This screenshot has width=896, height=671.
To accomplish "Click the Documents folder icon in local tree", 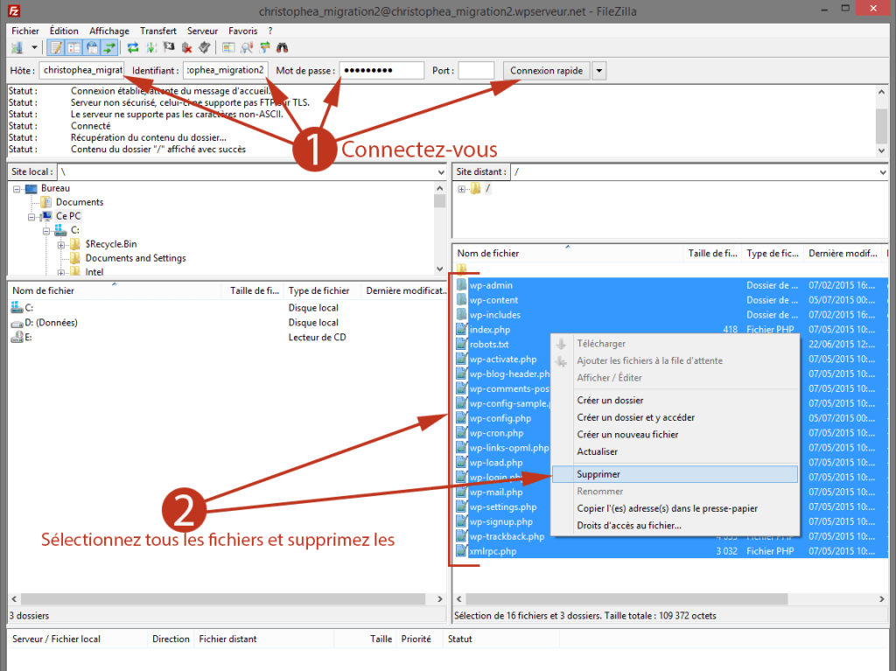I will tap(45, 202).
